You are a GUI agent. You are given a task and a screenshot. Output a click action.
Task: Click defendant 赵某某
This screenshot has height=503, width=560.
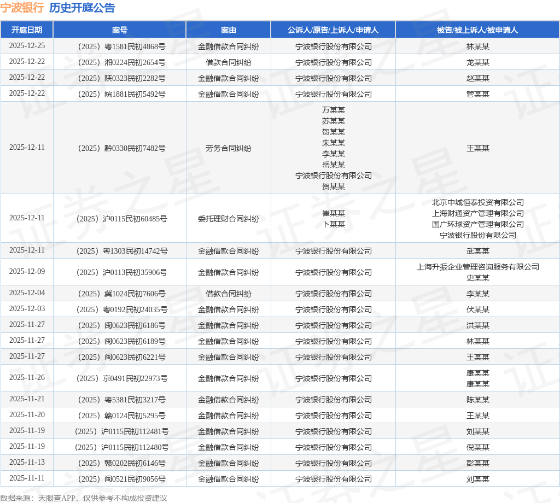pyautogui.click(x=478, y=78)
